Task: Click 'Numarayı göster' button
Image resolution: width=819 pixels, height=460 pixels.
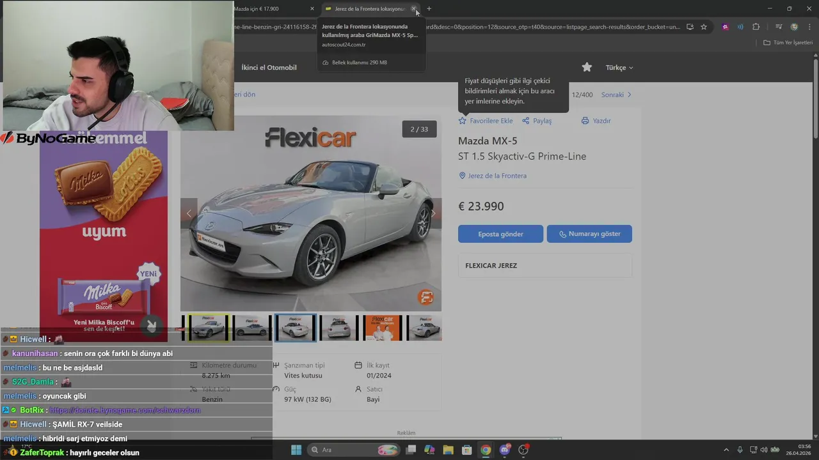Action: coord(589,234)
